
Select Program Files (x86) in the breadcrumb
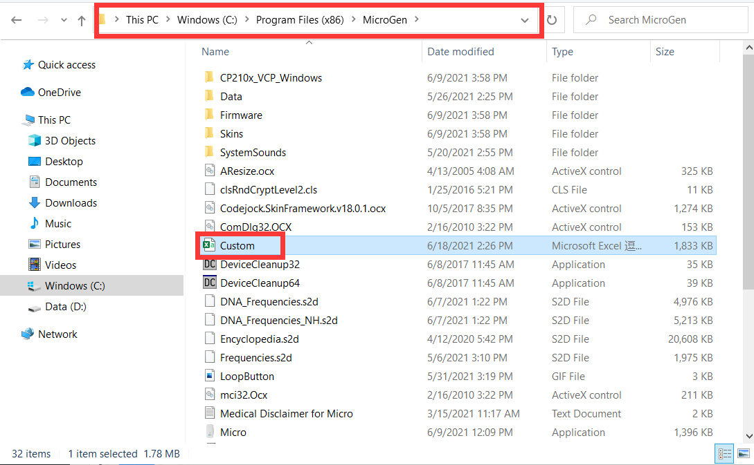(x=301, y=19)
